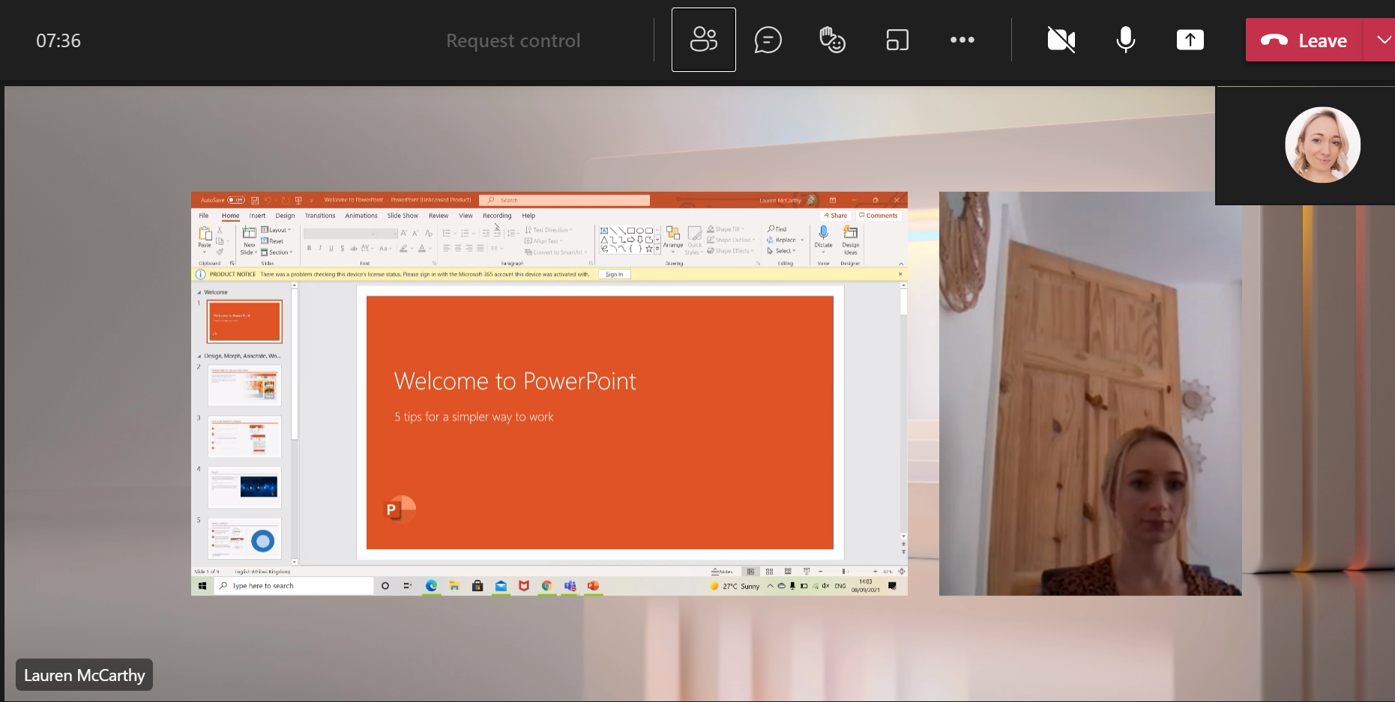
Task: Open Quick Styles gallery
Action: 695,240
